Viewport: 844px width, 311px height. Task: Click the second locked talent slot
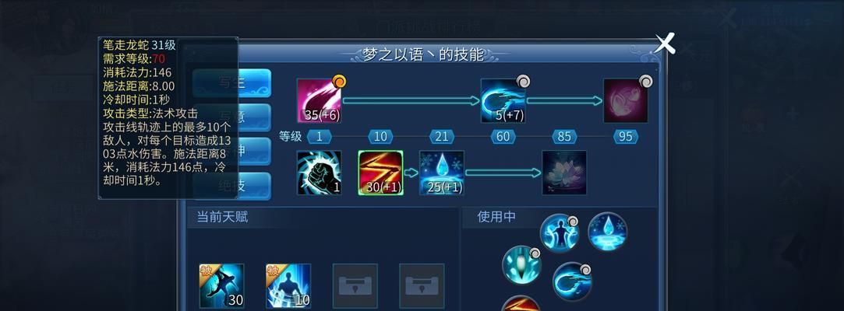(422, 286)
